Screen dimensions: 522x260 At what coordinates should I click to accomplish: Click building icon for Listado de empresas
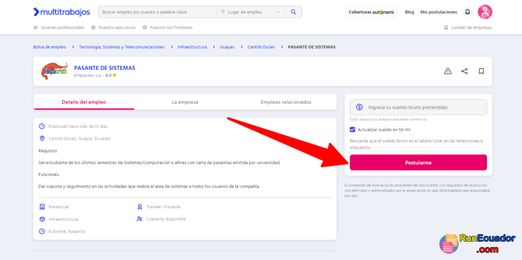[x=446, y=28]
